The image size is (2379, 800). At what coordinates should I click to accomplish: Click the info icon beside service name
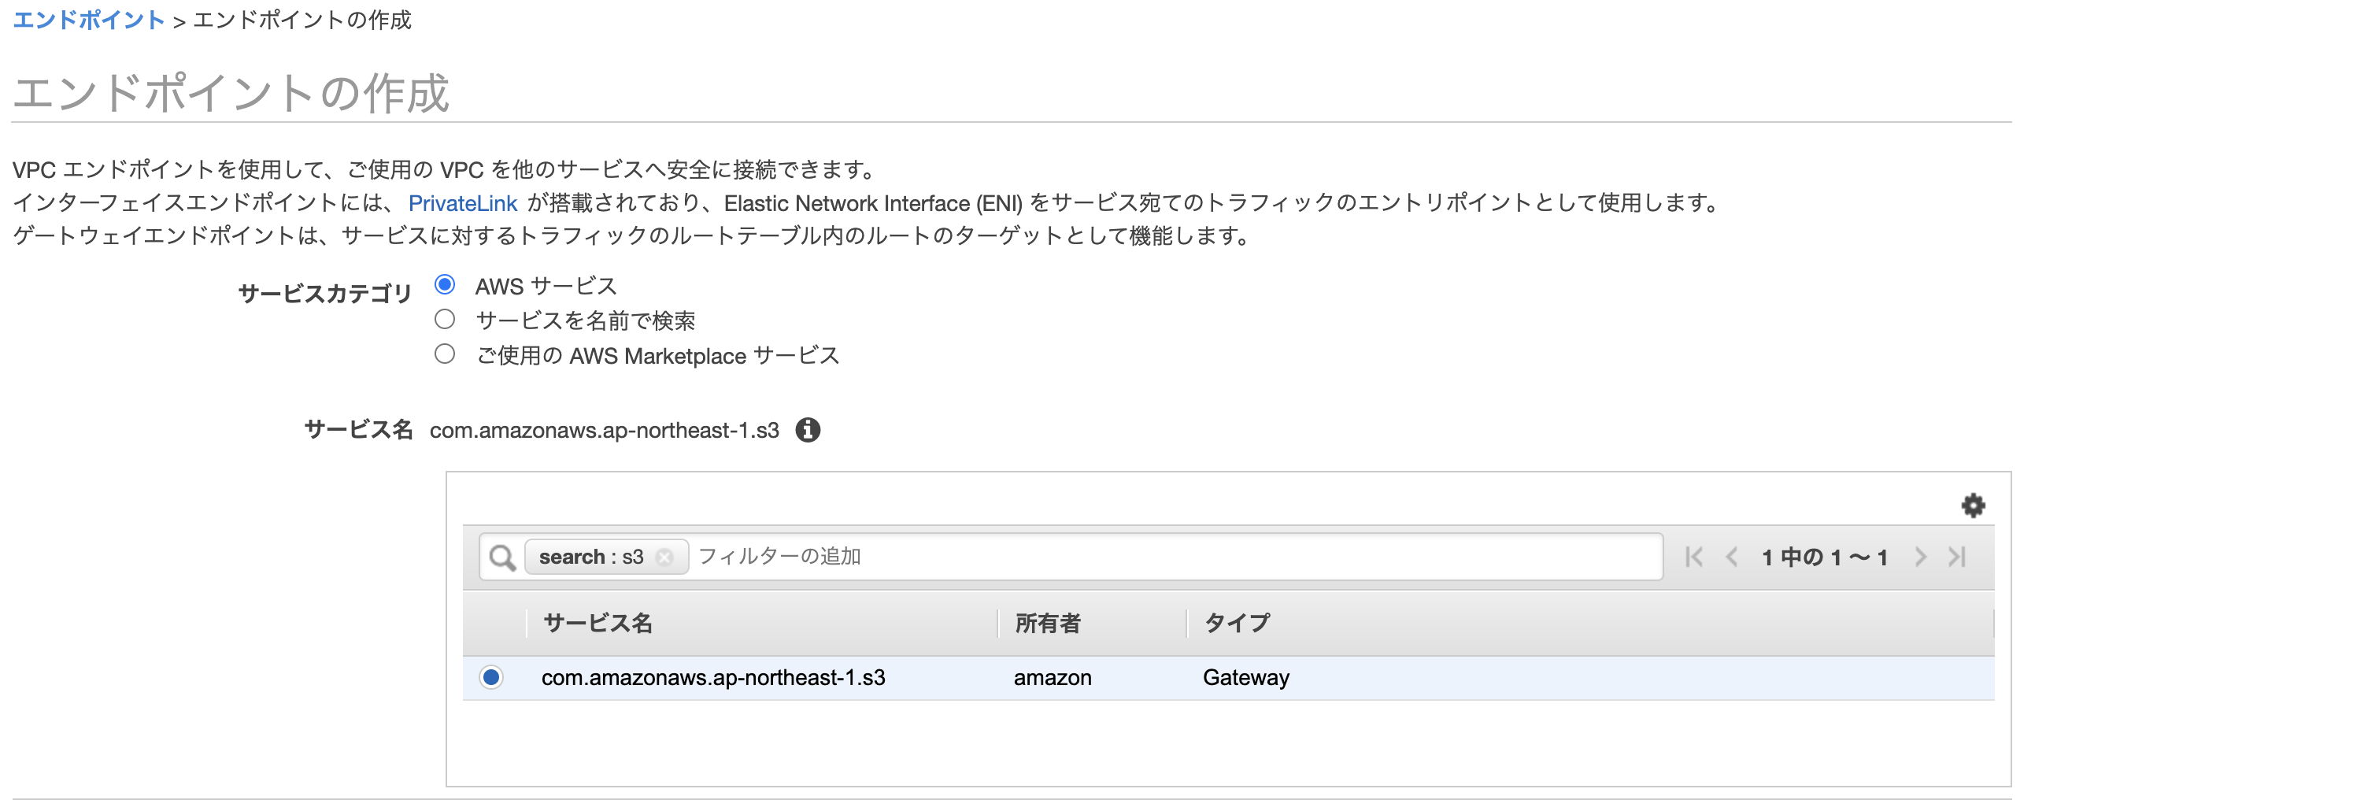coord(808,430)
